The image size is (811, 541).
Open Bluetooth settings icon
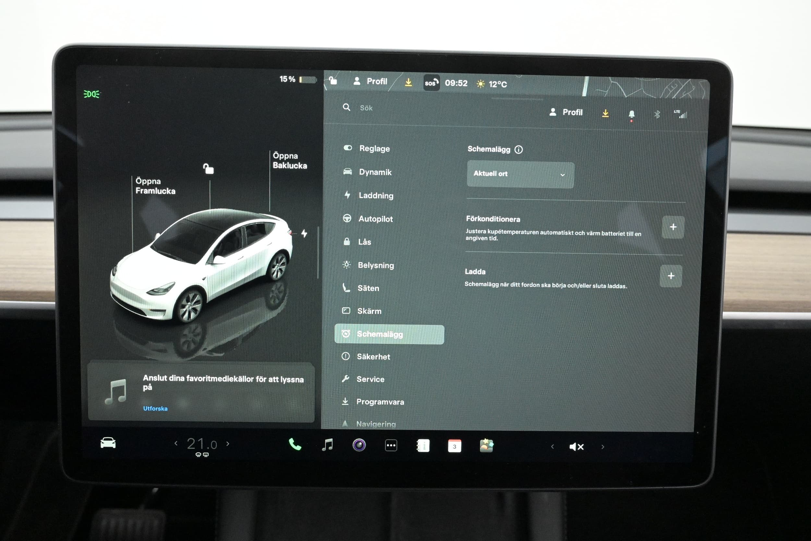pyautogui.click(x=657, y=114)
